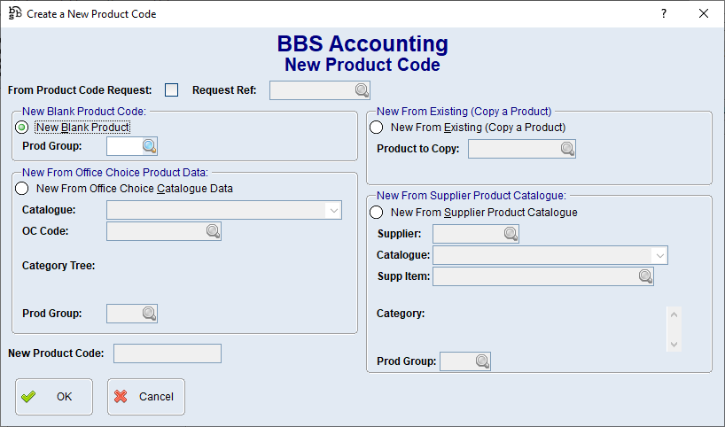Expand the Office Choice Catalogue dropdown
Screen dimensions: 725x427
coord(333,210)
